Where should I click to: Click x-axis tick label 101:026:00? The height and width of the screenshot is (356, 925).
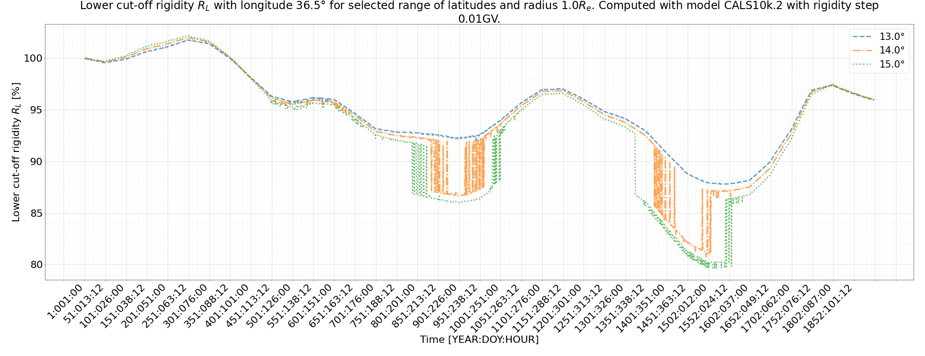tap(102, 307)
